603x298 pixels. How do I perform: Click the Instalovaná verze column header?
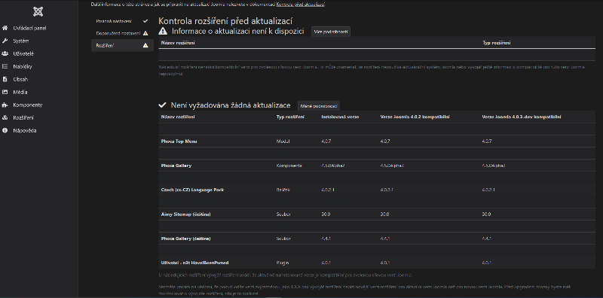[x=340, y=117]
